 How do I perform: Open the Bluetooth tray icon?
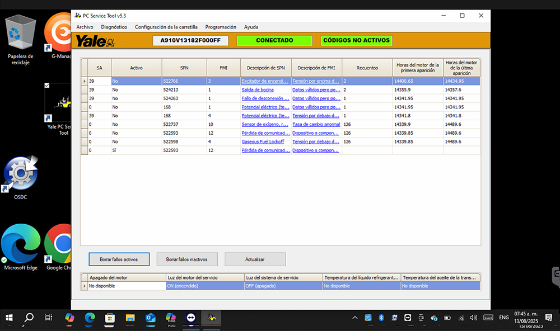381,318
